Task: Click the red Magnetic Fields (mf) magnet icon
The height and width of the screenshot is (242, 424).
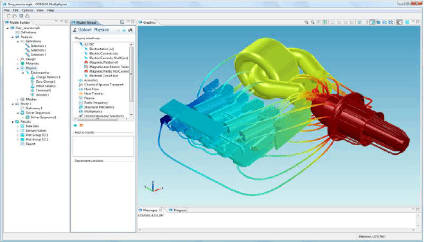Action: [86, 62]
